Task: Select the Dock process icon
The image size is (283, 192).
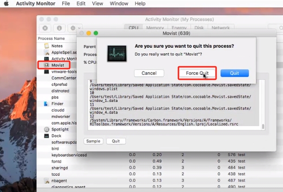Action: 46,136
